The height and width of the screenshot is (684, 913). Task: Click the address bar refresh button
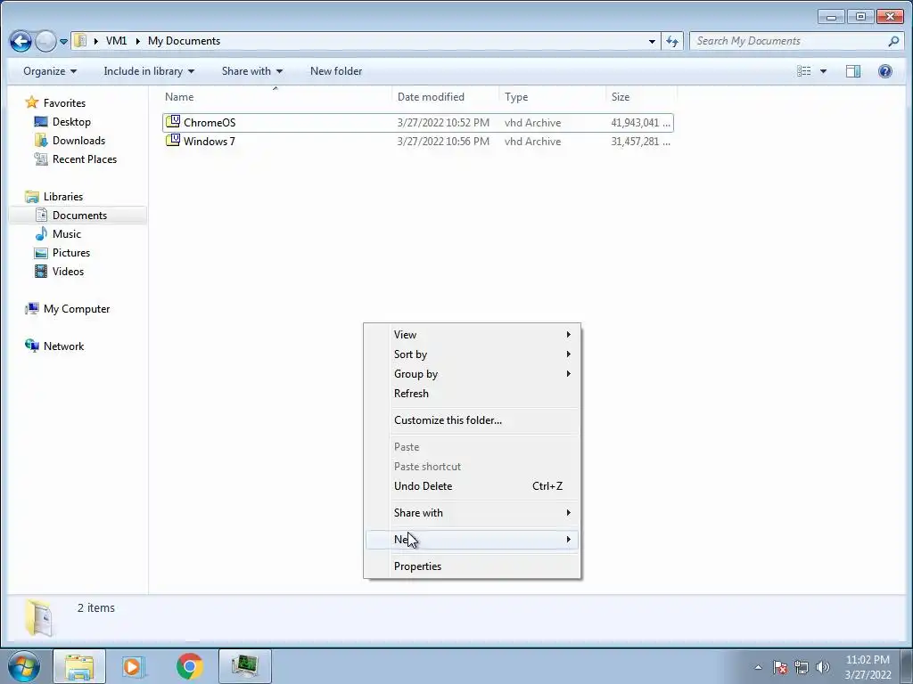tap(672, 41)
